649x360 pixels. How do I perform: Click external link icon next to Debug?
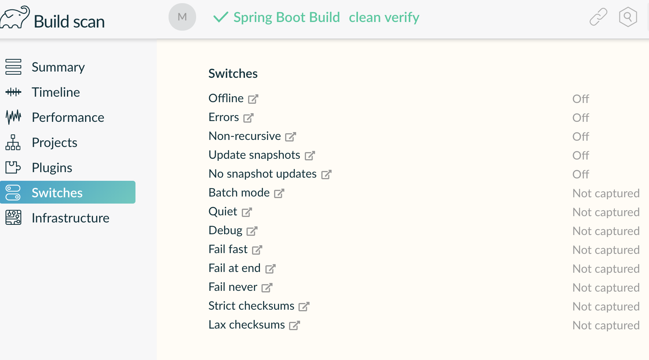point(252,231)
